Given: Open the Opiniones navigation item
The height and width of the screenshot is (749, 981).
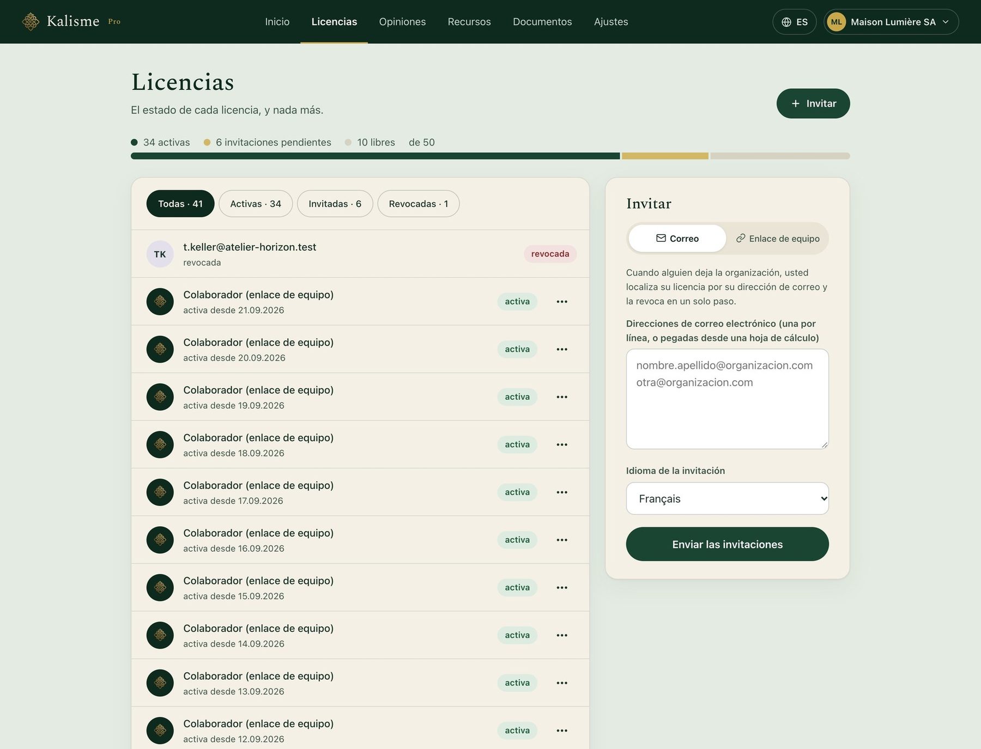Looking at the screenshot, I should coord(402,22).
